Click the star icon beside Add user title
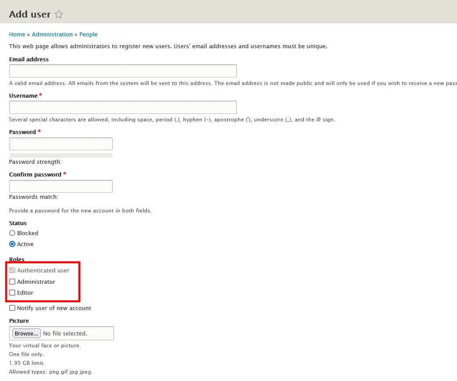Viewport: 457px width, 381px height. coord(59,14)
